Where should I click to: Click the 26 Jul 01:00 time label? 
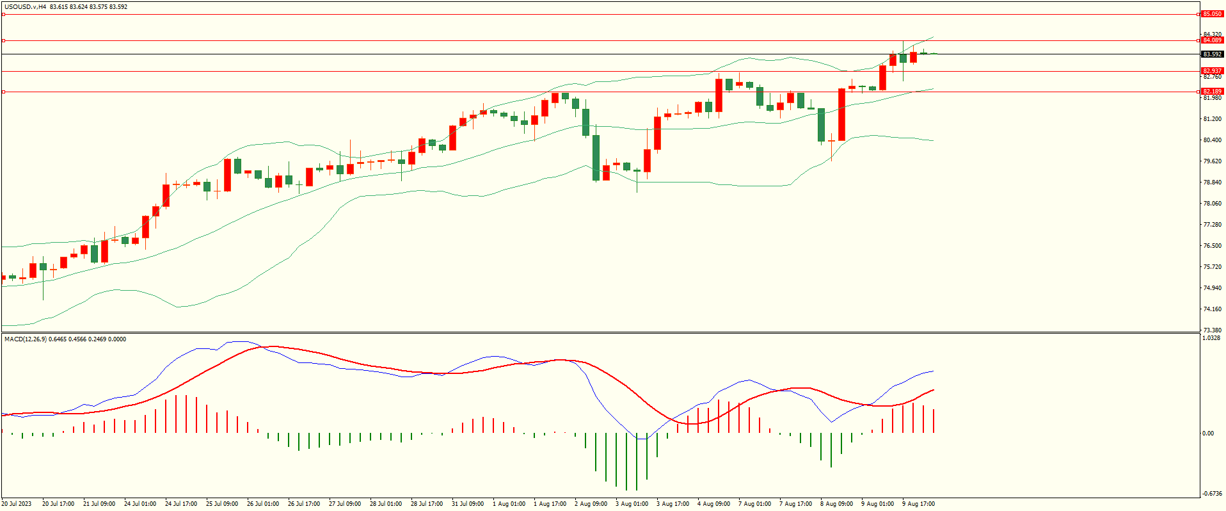coord(263,504)
